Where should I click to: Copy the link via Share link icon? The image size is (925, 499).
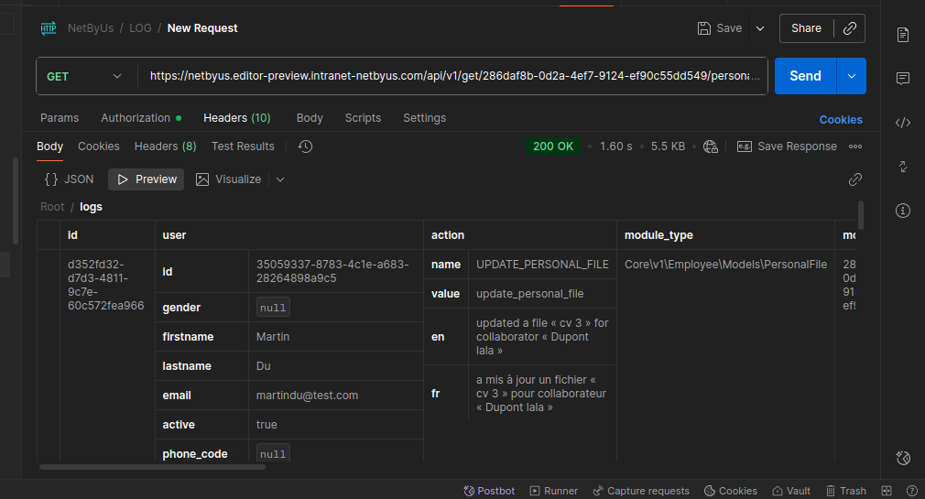pos(850,28)
